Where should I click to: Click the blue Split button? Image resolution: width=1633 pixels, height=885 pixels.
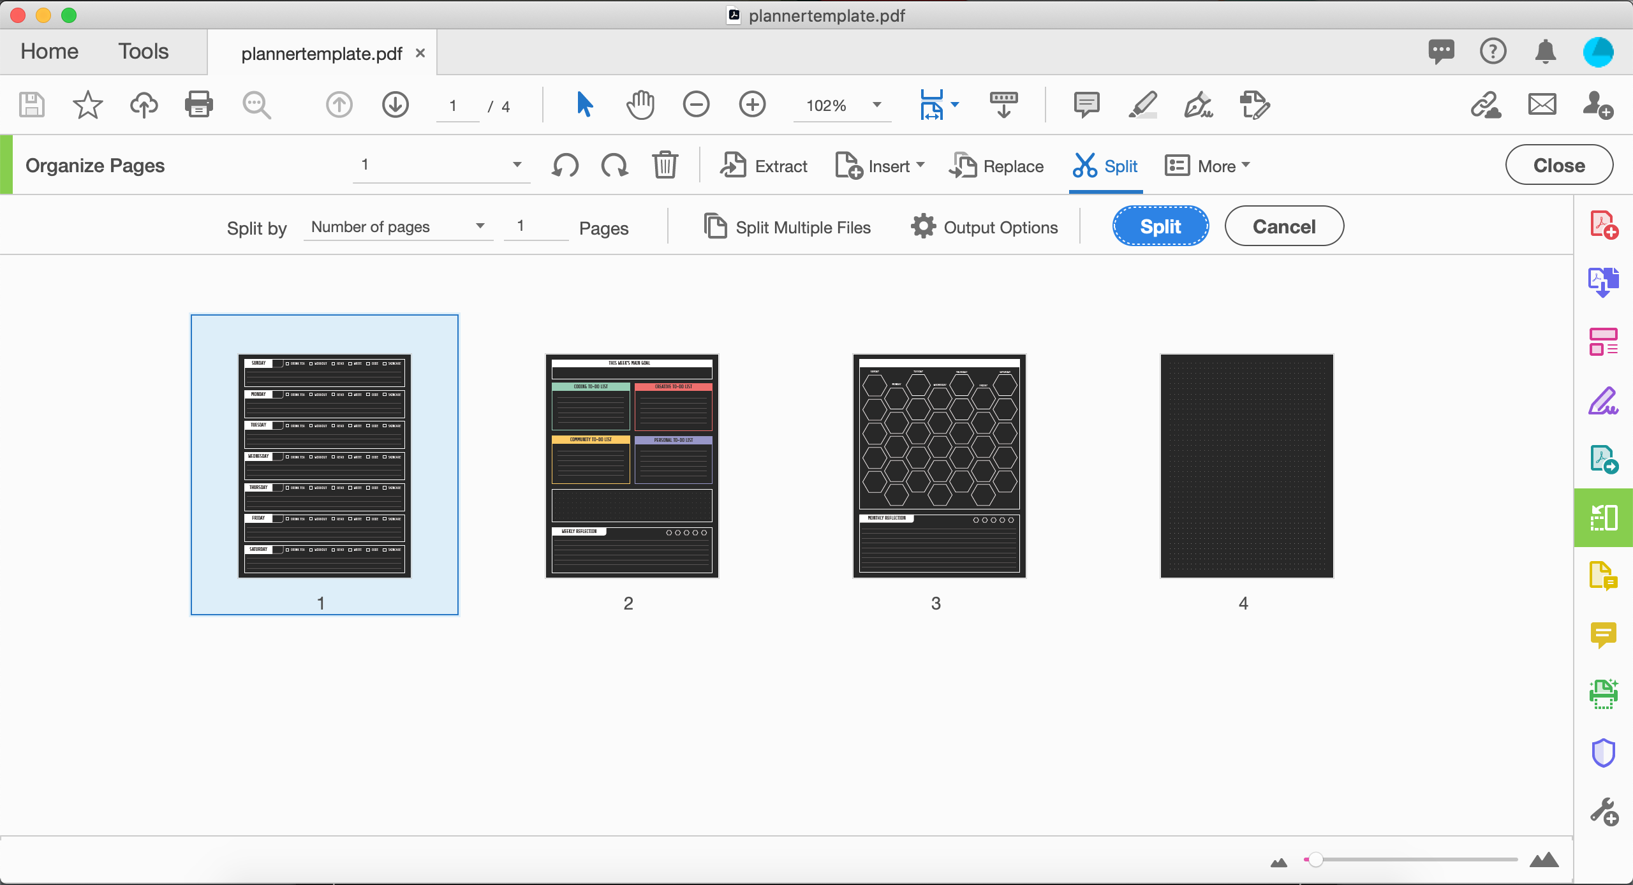[x=1160, y=226]
